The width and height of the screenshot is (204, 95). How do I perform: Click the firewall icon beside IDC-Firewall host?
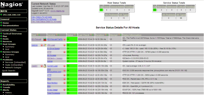(x=45, y=39)
